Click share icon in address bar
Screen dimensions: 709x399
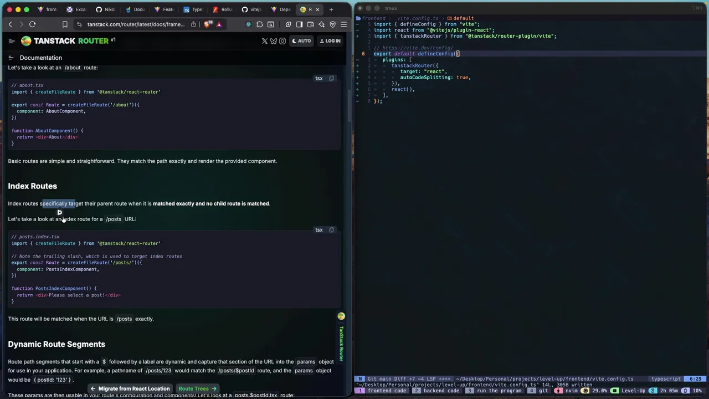193,24
